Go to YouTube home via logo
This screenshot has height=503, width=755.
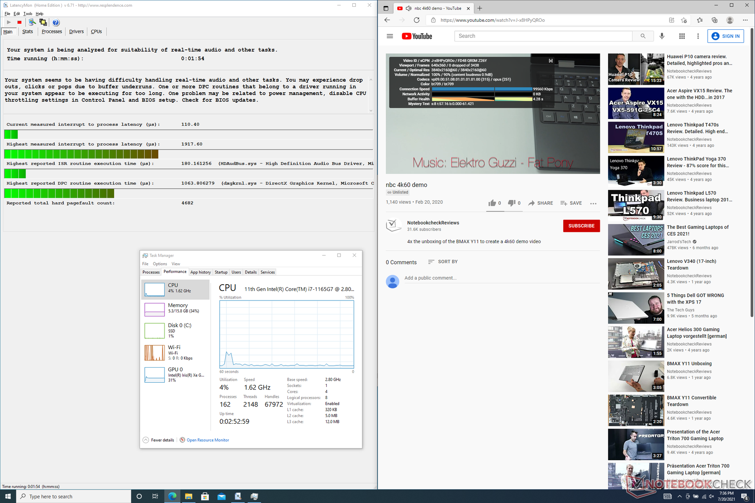coord(417,36)
